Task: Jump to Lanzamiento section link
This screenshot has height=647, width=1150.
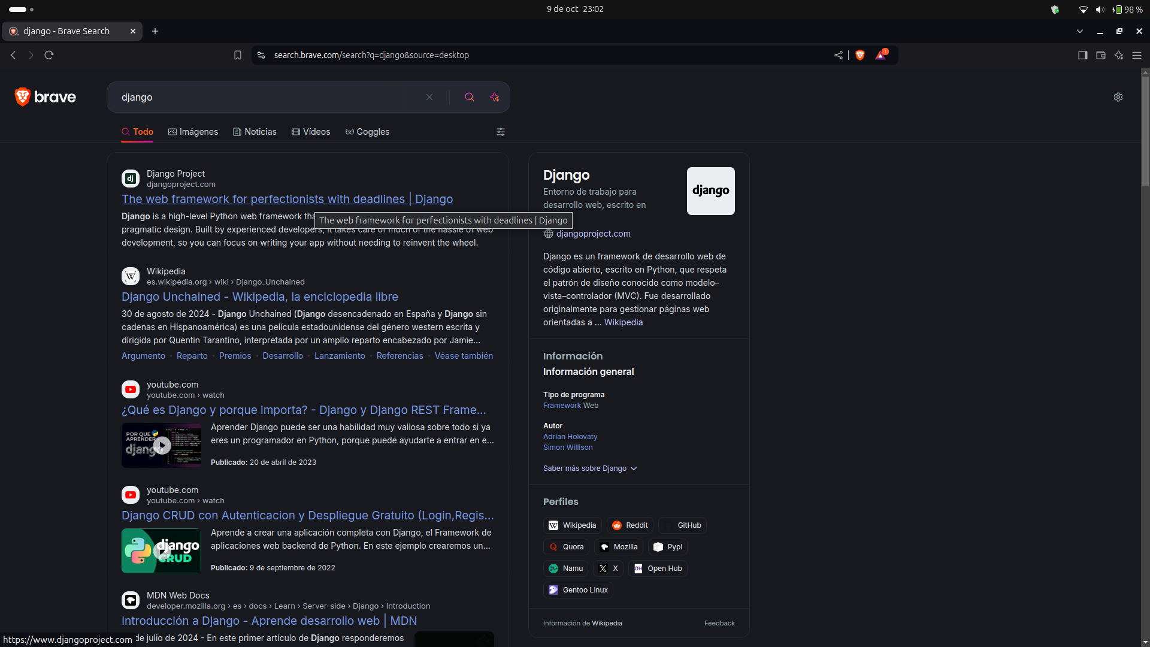Action: click(x=340, y=356)
